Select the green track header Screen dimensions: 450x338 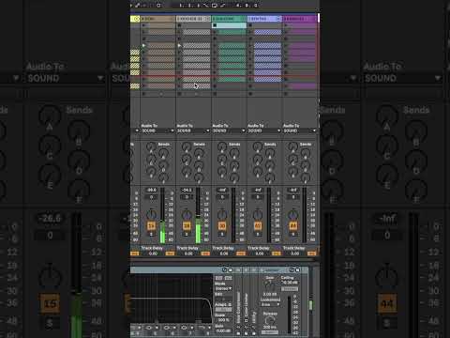229,19
